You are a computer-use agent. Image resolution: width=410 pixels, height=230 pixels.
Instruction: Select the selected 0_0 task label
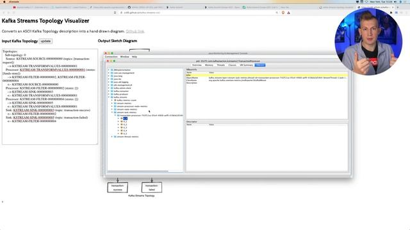tap(126, 118)
